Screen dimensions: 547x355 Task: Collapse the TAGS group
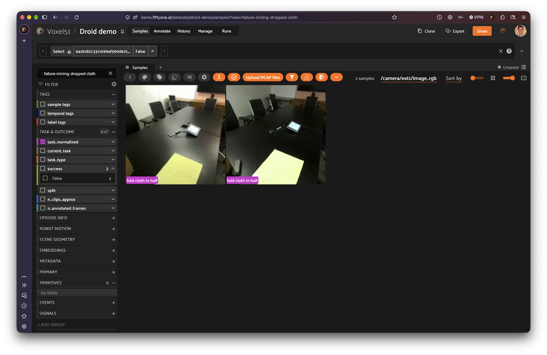114,94
